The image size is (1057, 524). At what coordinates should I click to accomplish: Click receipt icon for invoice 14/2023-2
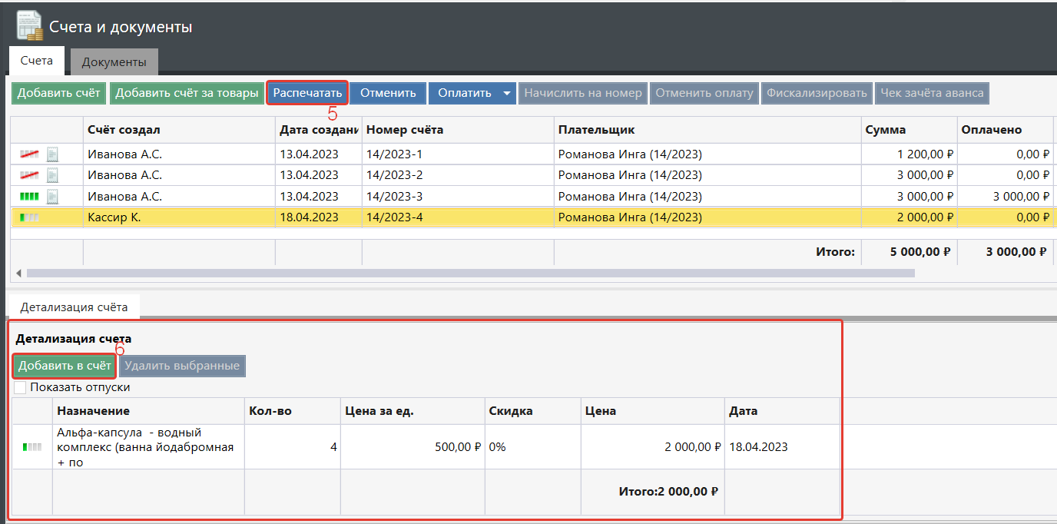(x=53, y=175)
